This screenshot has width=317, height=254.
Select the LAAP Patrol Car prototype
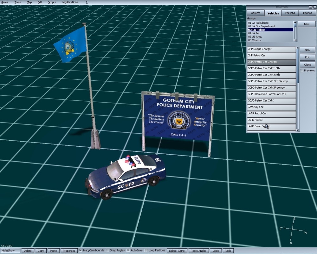[271, 114]
